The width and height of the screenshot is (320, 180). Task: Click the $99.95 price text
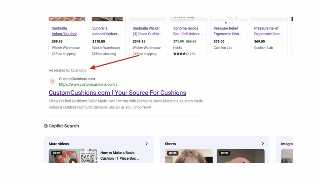pos(57,42)
